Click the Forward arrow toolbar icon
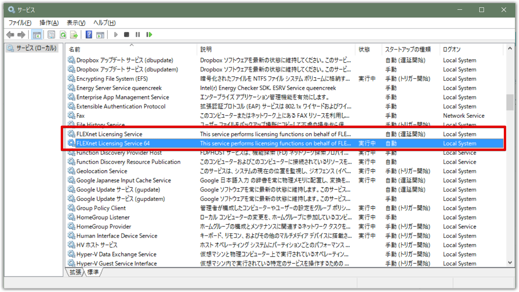 [21, 35]
